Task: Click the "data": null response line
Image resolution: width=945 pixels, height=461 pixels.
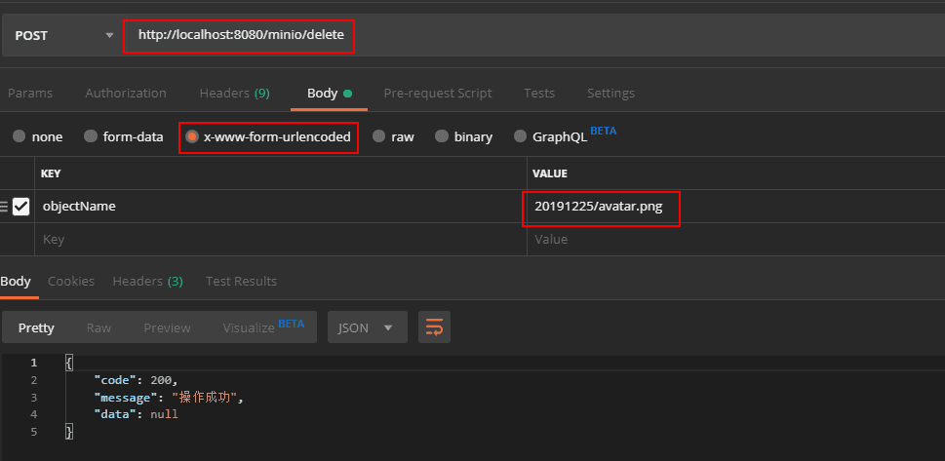Action: click(136, 414)
